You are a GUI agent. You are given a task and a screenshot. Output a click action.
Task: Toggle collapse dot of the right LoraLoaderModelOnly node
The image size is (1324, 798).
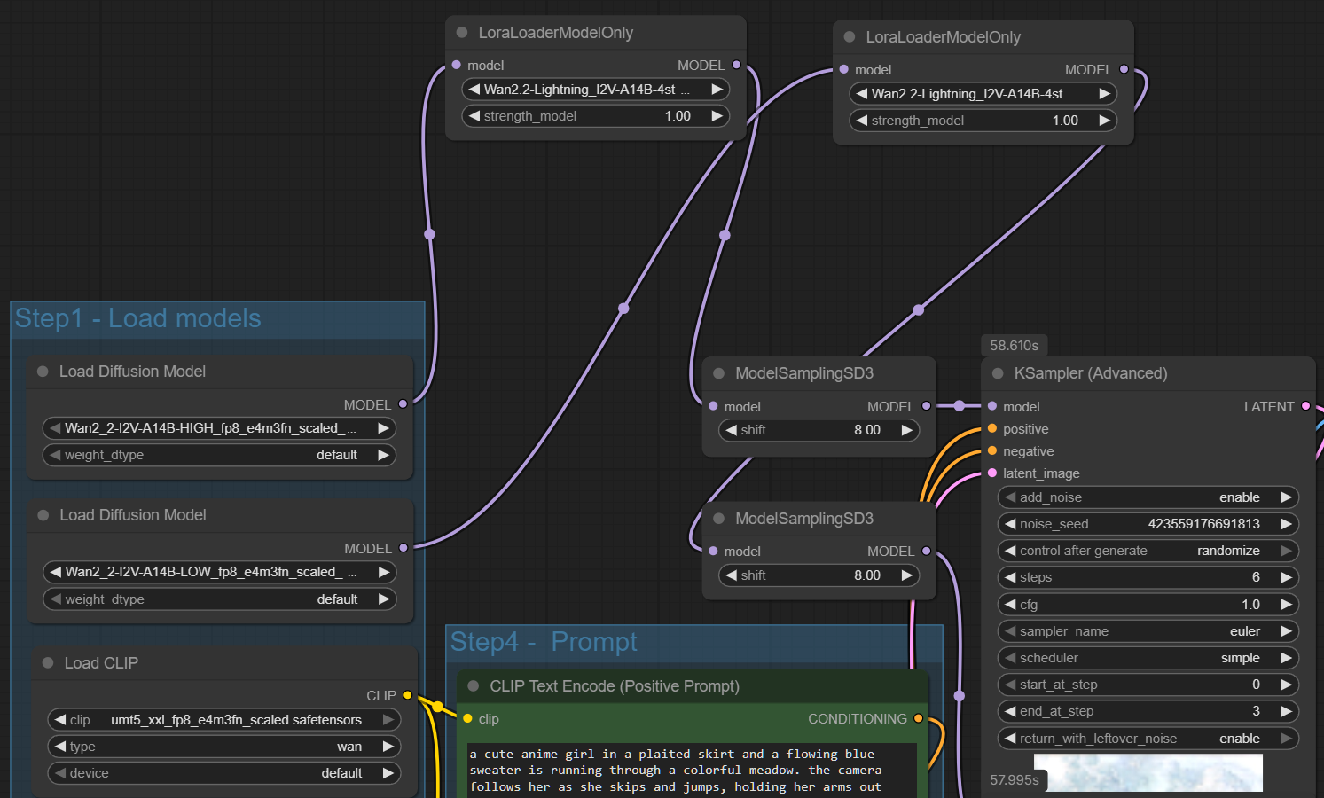850,37
